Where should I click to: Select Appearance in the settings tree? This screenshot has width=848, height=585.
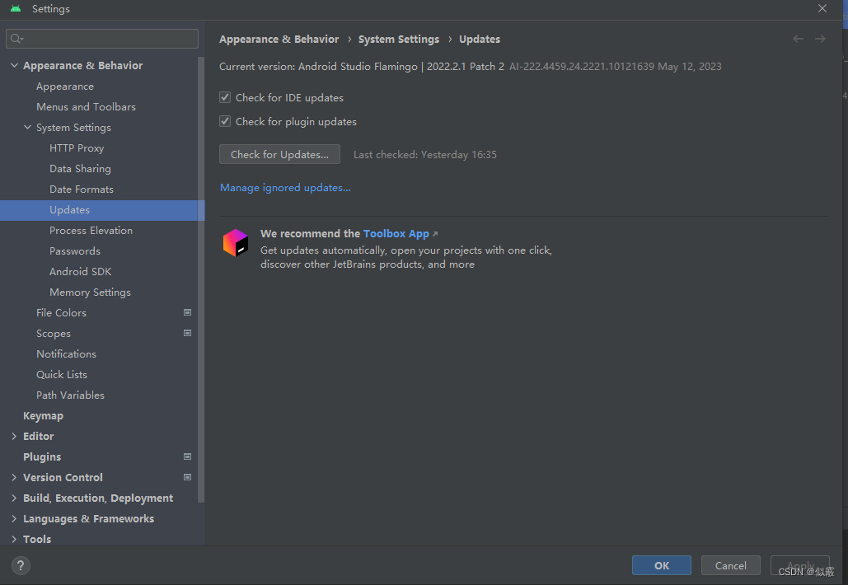[x=65, y=87]
